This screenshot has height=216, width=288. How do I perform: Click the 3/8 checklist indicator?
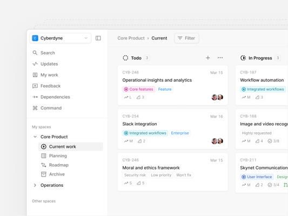pos(273,141)
